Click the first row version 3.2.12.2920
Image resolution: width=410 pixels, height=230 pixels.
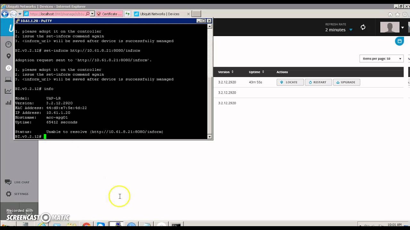227,82
